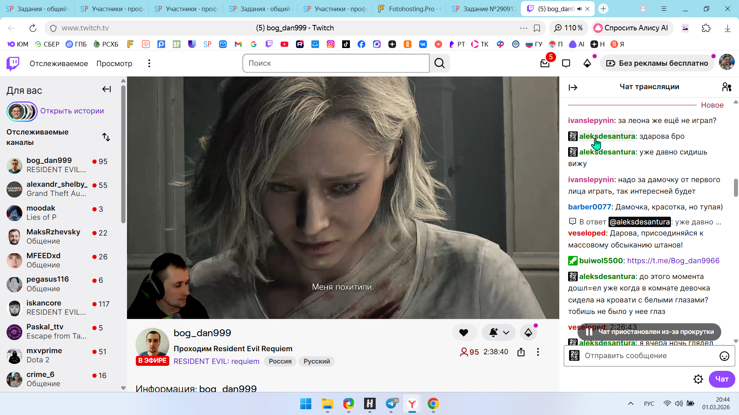Open RESIDENT EVIL: requiem category link
739x415 pixels.
[216, 362]
